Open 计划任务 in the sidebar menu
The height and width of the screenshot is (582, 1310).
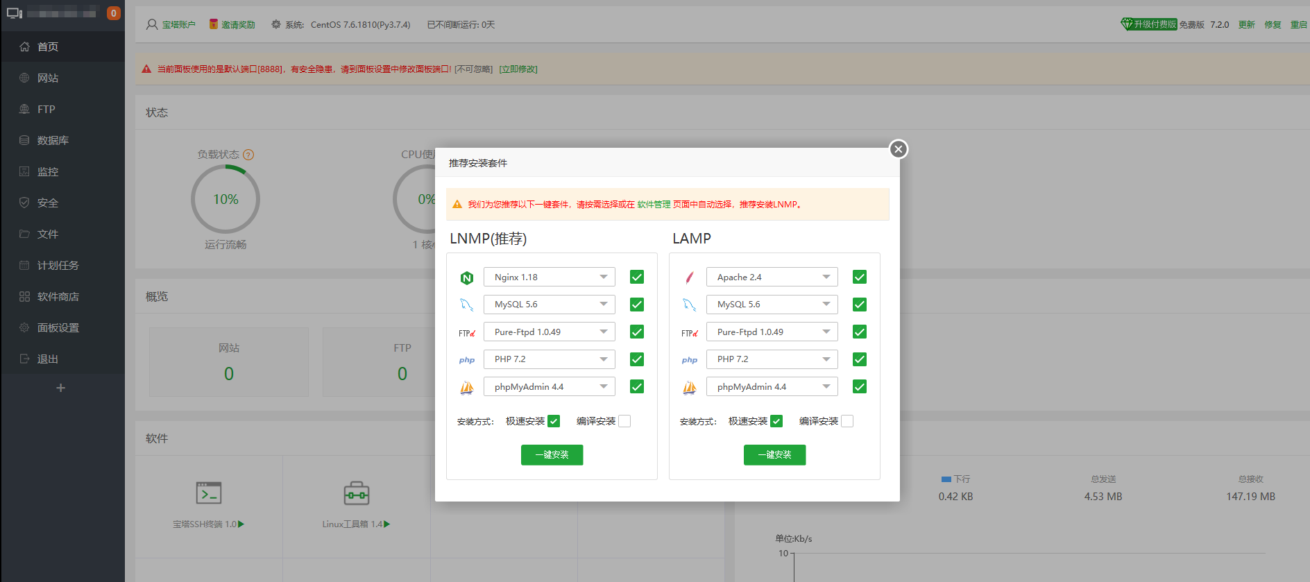coord(62,265)
